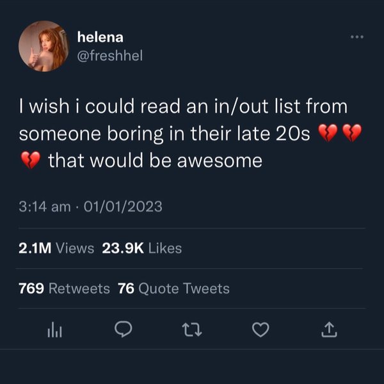Screen dimensions: 384x384
Task: Click the first broken heart after "20s"
Action: tap(327, 134)
